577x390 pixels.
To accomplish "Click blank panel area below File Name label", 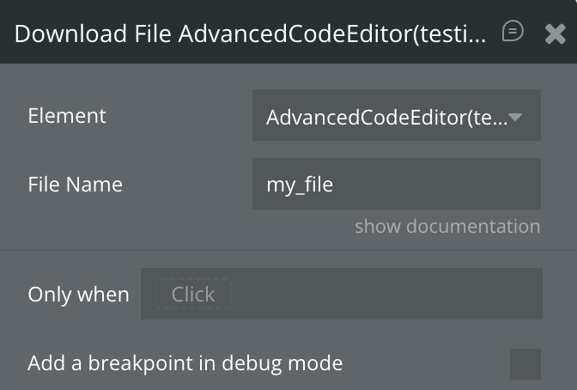I will [129, 225].
